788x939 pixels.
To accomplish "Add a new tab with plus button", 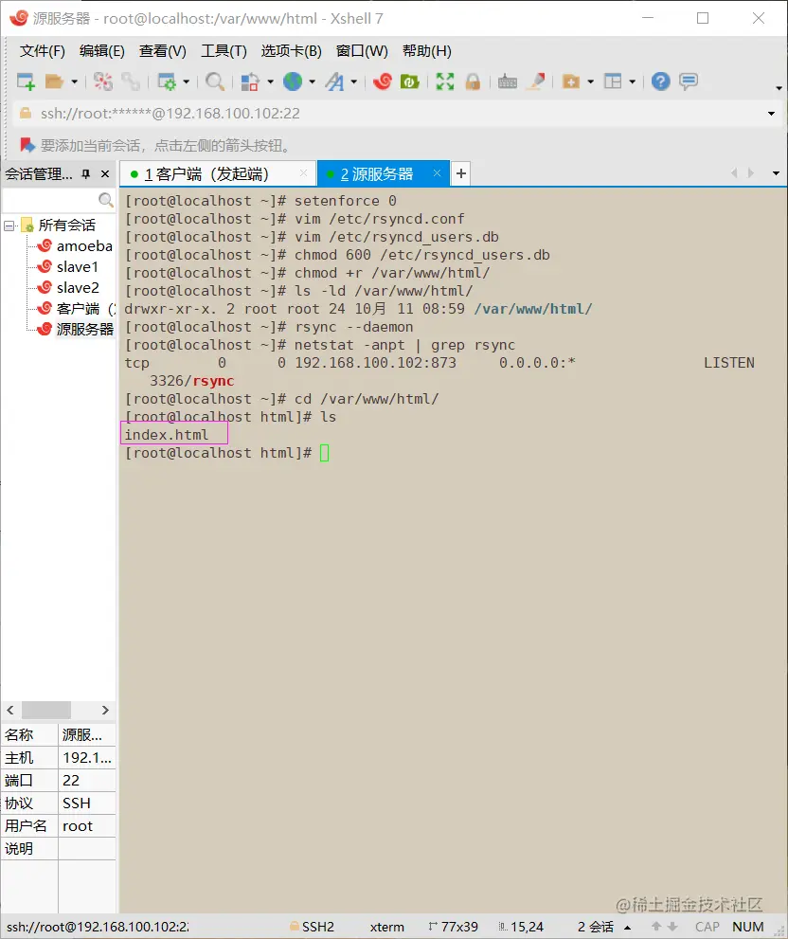I will pos(460,173).
